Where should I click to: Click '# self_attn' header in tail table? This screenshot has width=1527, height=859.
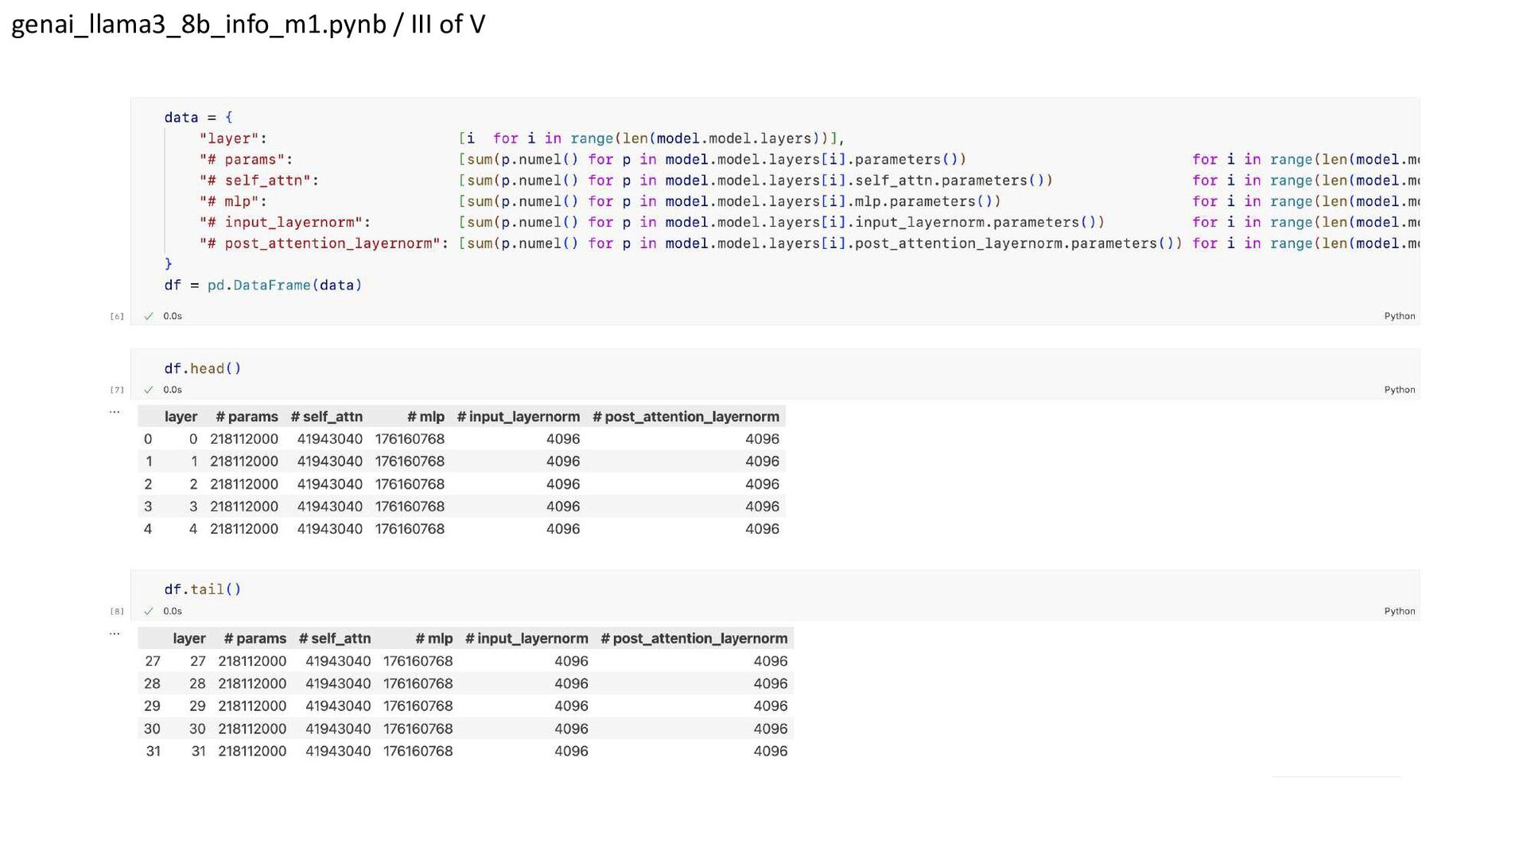click(335, 639)
